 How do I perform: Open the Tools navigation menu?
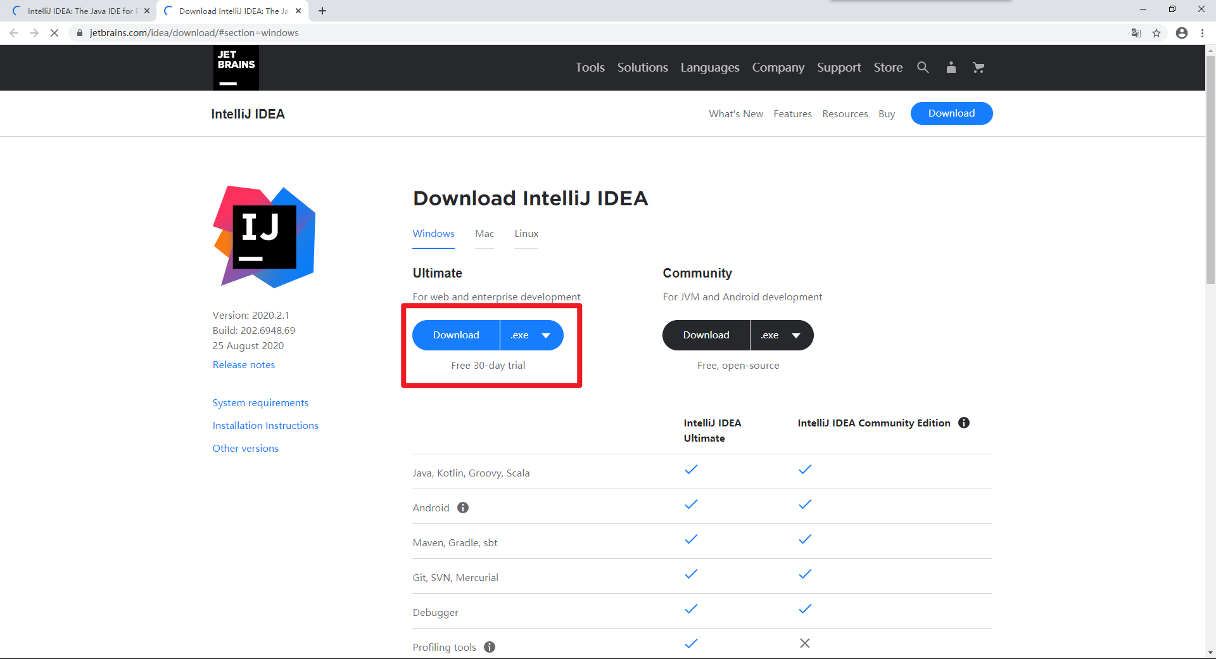[590, 67]
